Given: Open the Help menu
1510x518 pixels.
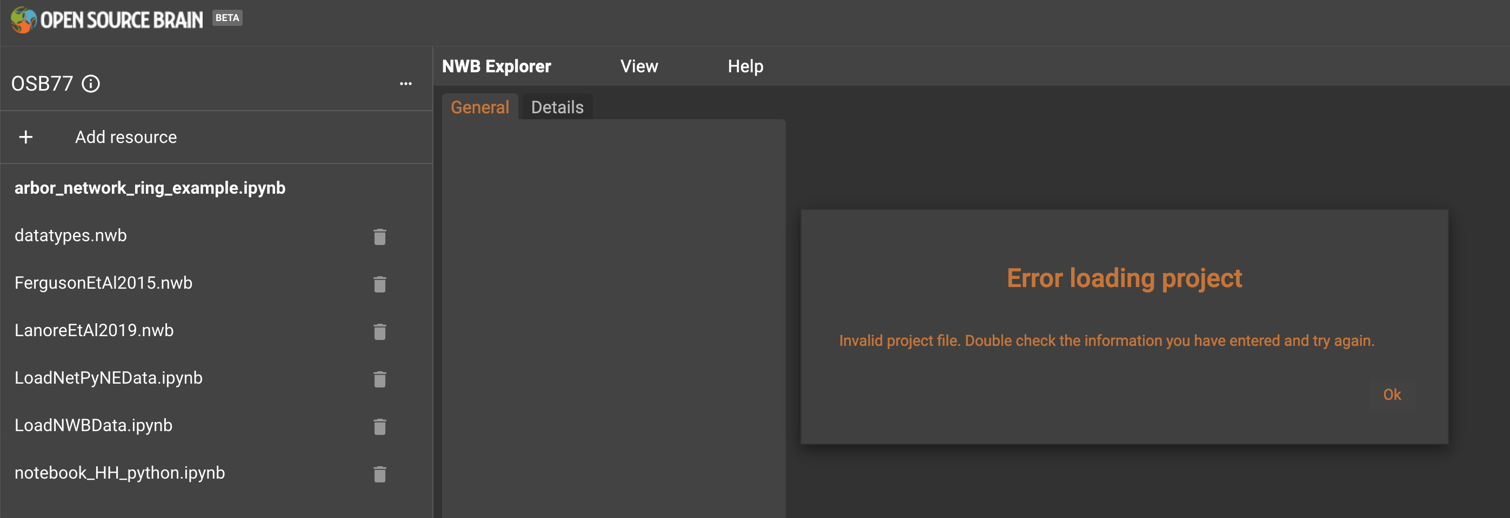Looking at the screenshot, I should [744, 66].
